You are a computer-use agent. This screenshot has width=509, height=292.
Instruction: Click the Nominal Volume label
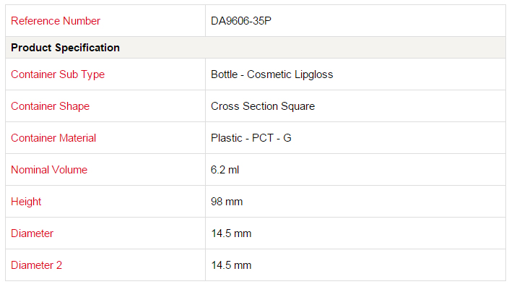point(49,170)
